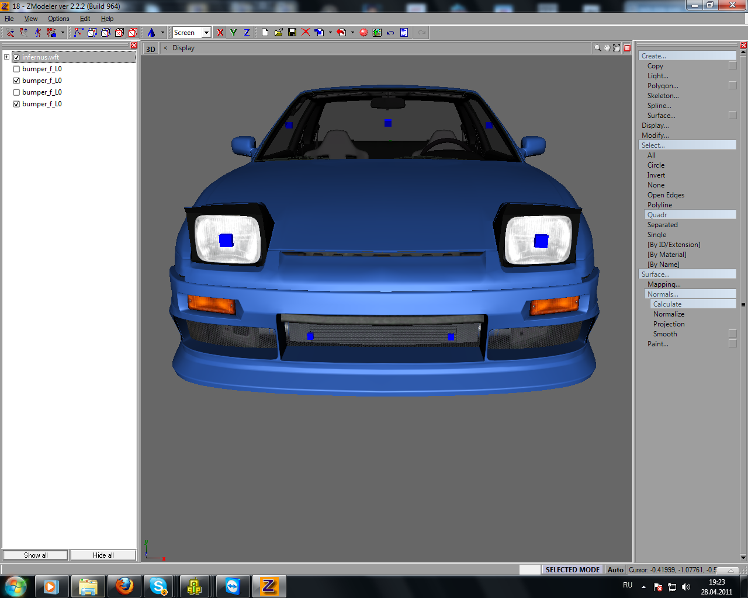
Task: Click the Show all button
Action: tap(36, 555)
